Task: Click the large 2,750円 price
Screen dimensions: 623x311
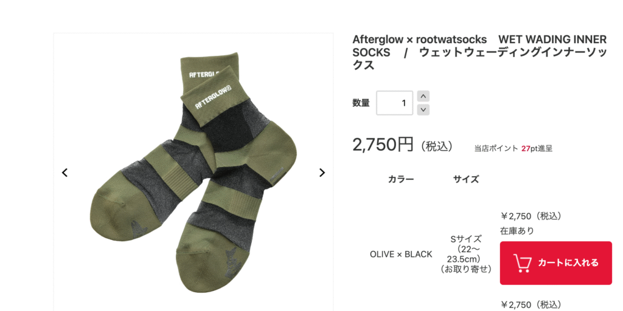Action: [x=383, y=145]
